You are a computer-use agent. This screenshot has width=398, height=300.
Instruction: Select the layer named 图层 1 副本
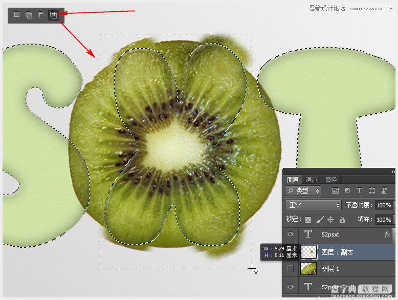pos(337,252)
